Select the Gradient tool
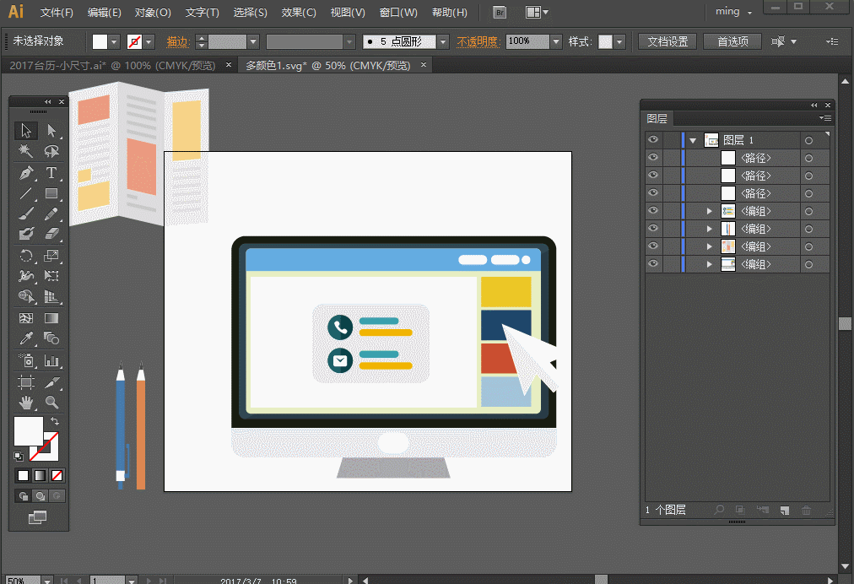Viewport: 854px width, 584px height. tap(51, 318)
